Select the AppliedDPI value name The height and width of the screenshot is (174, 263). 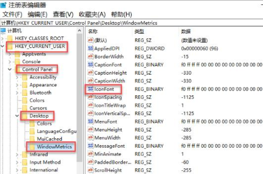107,49
